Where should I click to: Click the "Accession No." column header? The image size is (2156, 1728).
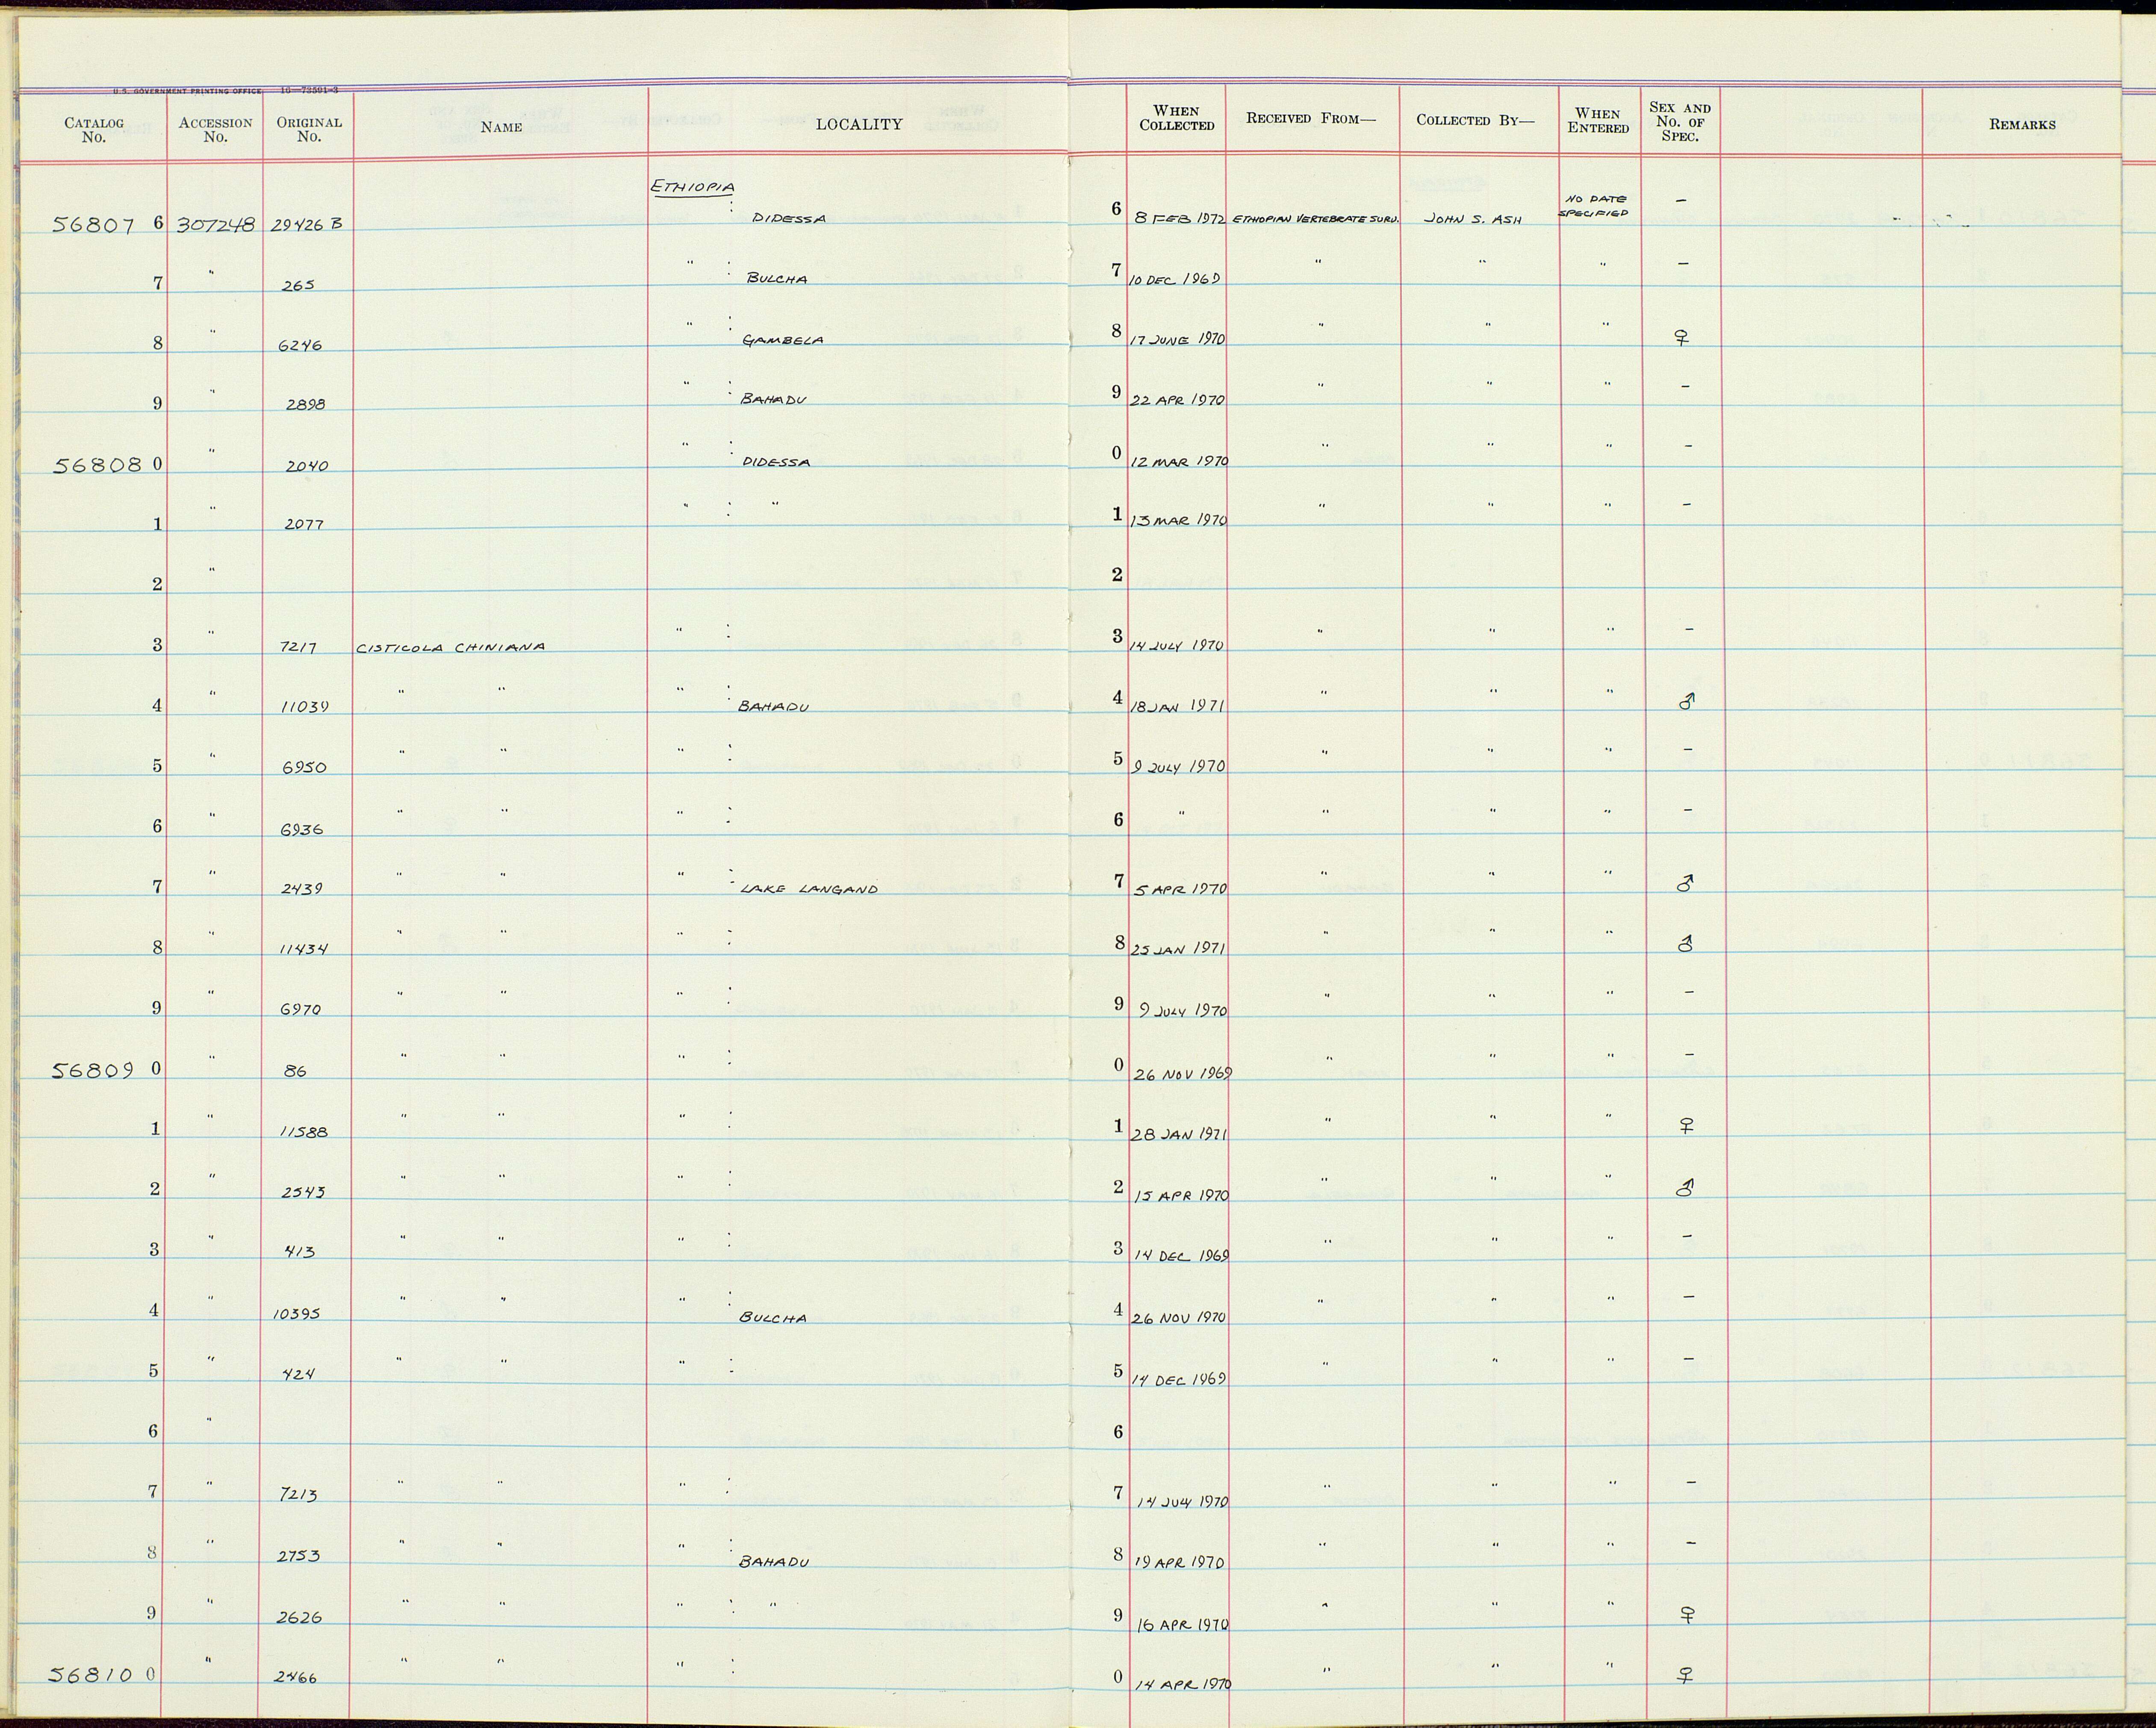point(215,130)
